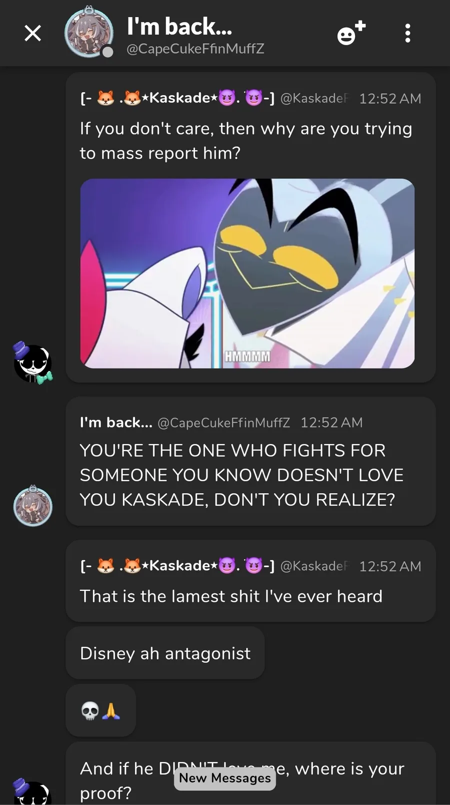Jump to New Messages pill

(x=225, y=778)
